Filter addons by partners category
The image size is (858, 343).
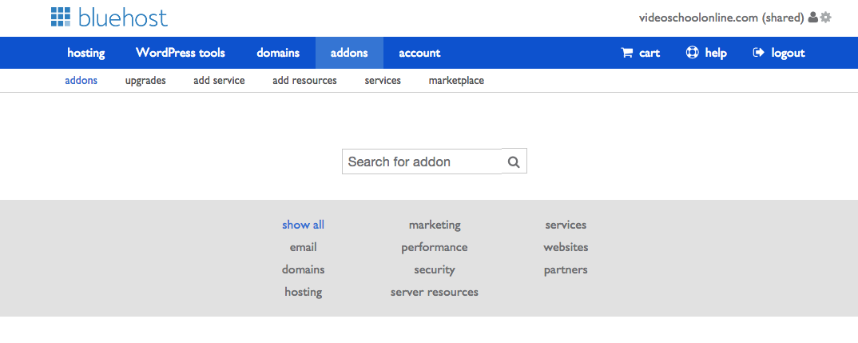566,269
